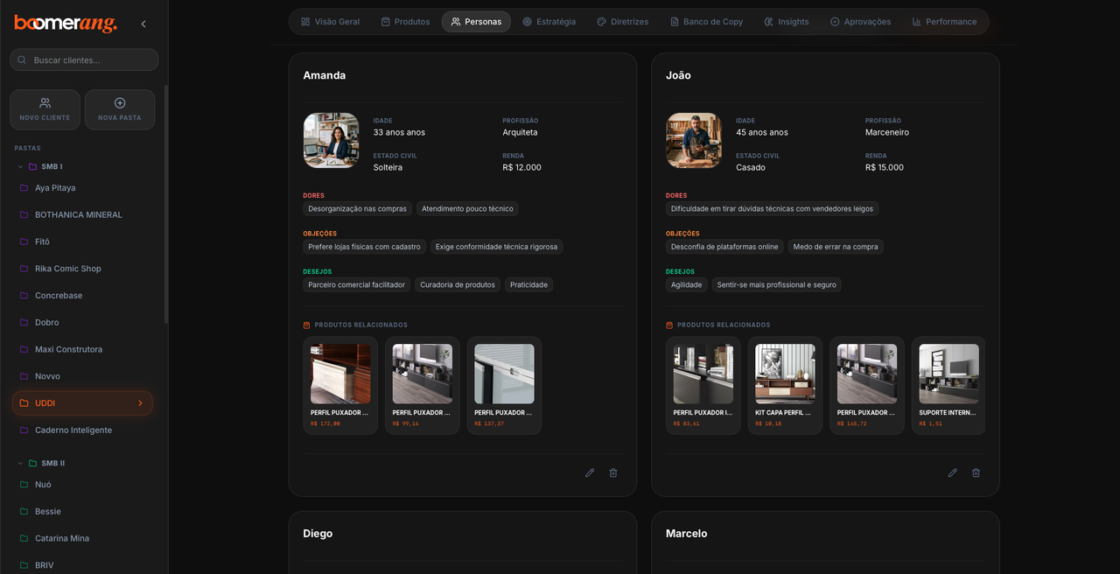Click the Nova Pasta plus icon button
The image size is (1120, 574).
click(120, 109)
